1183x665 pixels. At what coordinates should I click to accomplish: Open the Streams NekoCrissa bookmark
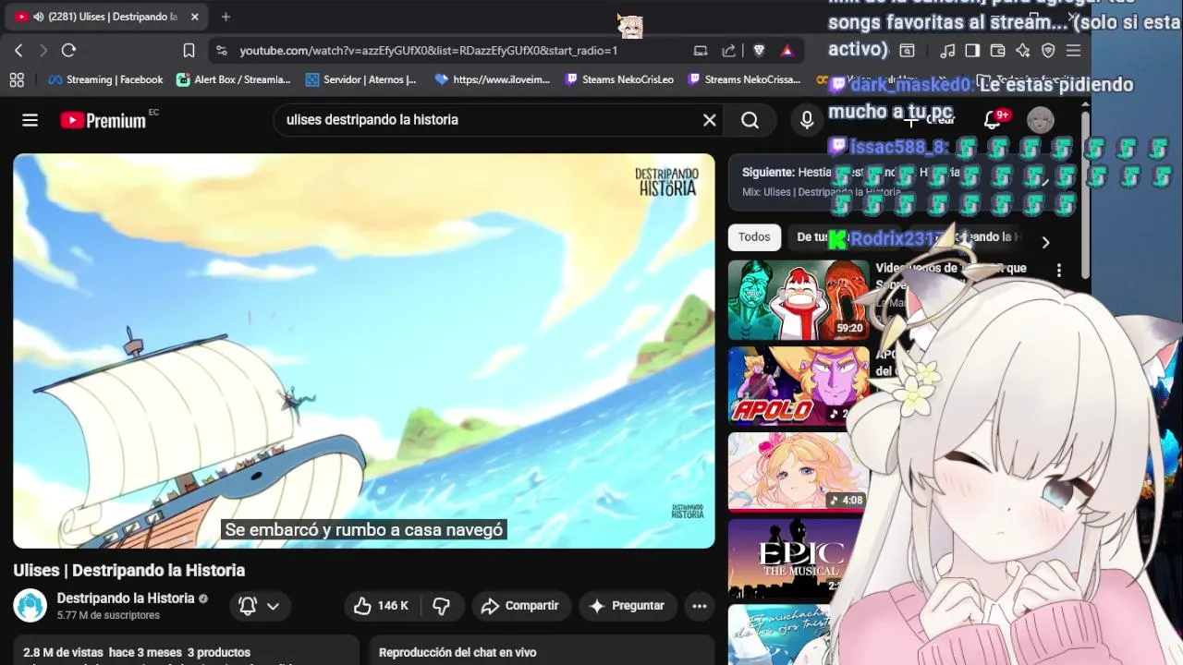744,80
